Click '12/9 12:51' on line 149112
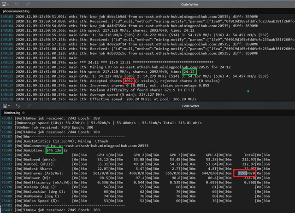 coord(120,63)
